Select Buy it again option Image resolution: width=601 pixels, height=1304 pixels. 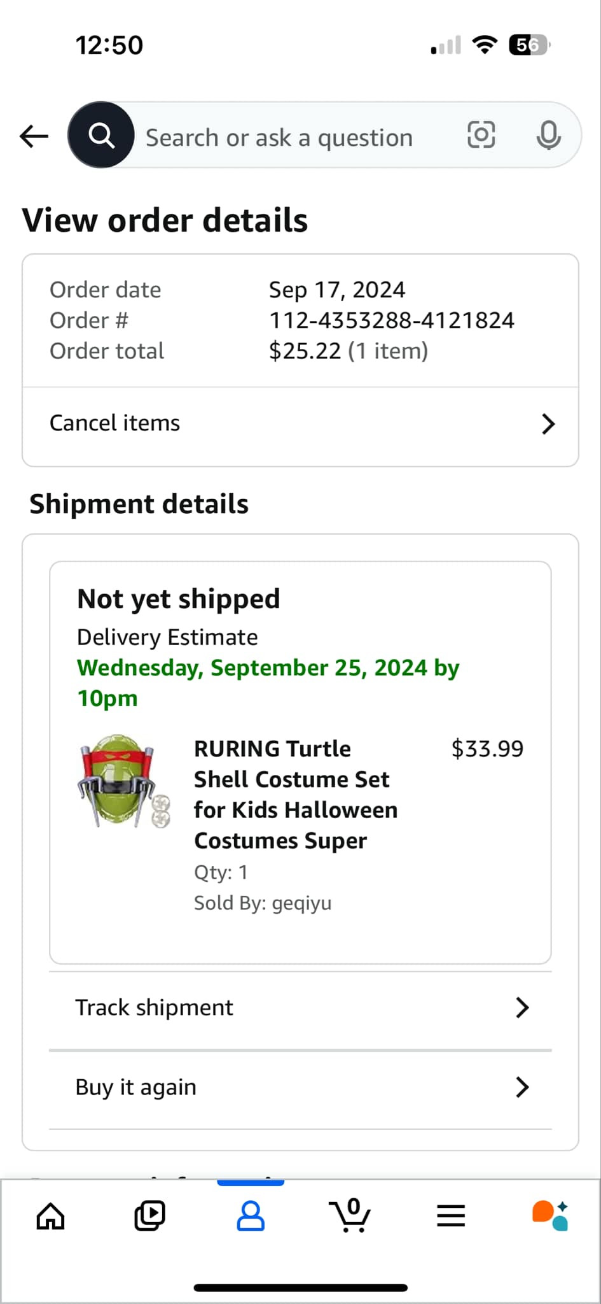tap(136, 1087)
